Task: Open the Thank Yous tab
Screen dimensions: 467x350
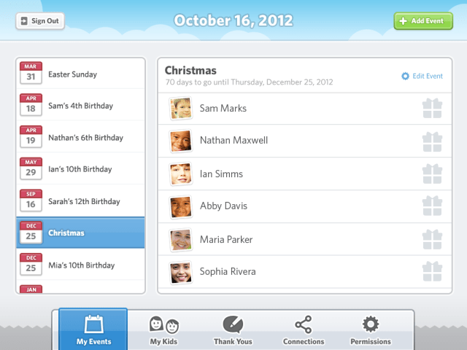Action: [233, 330]
